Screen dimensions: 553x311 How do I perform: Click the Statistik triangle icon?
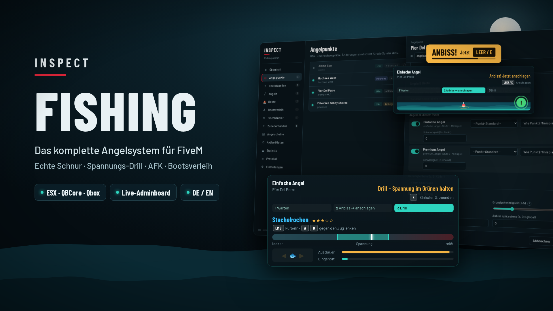(x=263, y=151)
